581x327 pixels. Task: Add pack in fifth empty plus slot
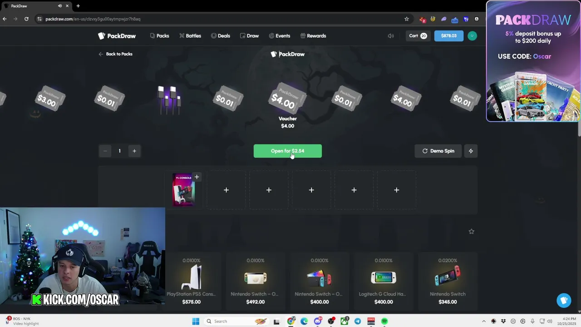[x=397, y=190]
